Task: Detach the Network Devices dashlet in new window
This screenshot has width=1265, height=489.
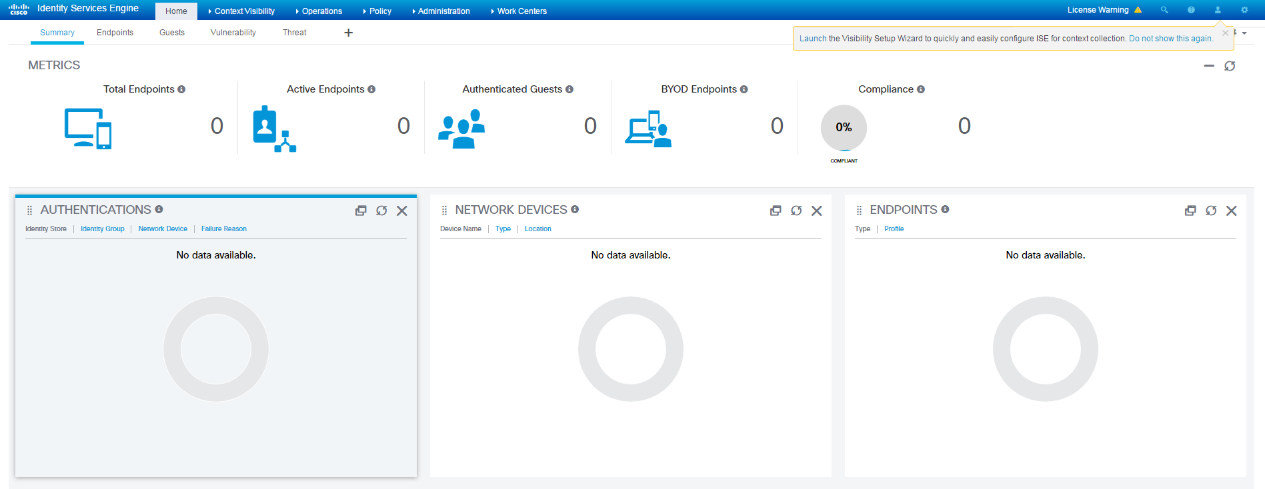Action: tap(776, 211)
